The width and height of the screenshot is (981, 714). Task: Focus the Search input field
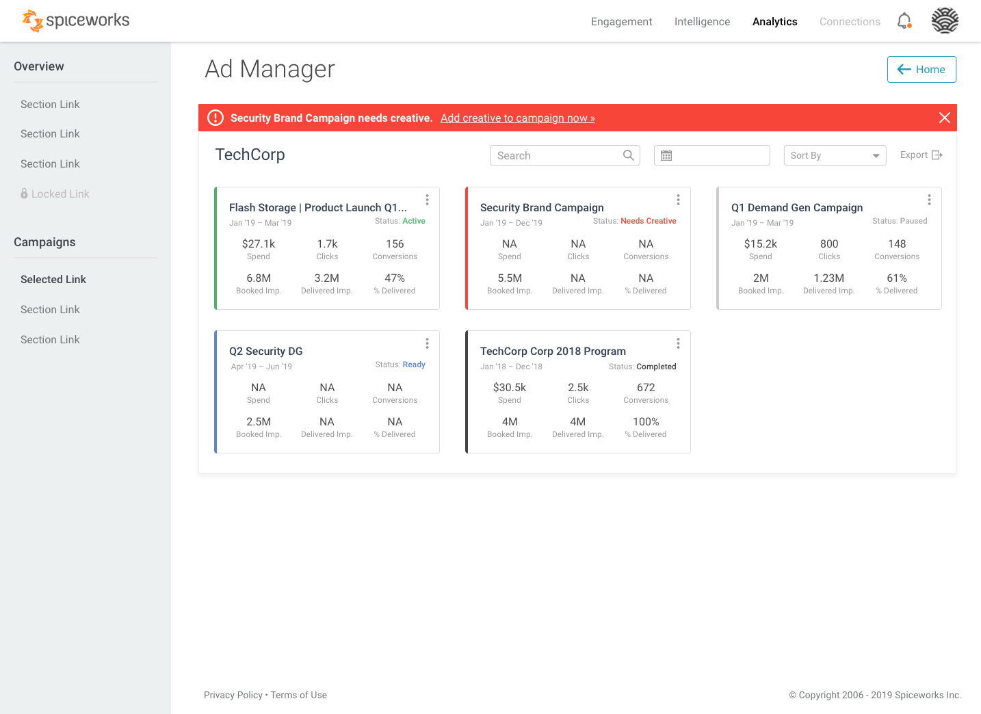565,155
